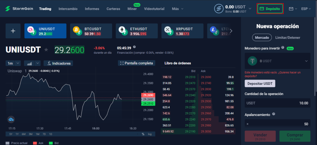Click the Vender button
This screenshot has width=317, height=145.
[260, 136]
